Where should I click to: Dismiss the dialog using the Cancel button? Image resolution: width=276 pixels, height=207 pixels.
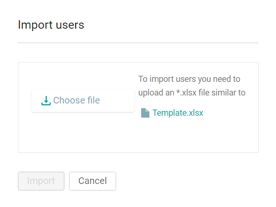pos(93,181)
